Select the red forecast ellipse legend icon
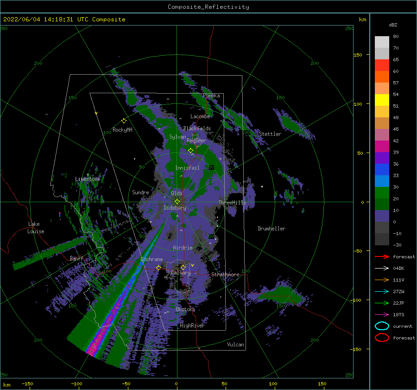Viewport: 417px width, 390px height. pos(382,338)
